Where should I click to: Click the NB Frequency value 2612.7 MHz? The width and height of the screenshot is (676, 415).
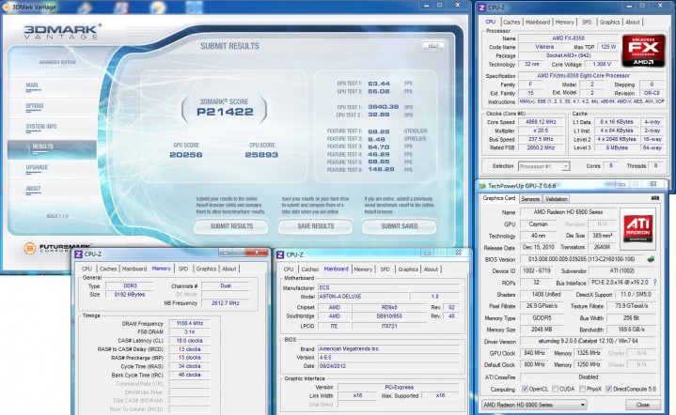pos(225,303)
